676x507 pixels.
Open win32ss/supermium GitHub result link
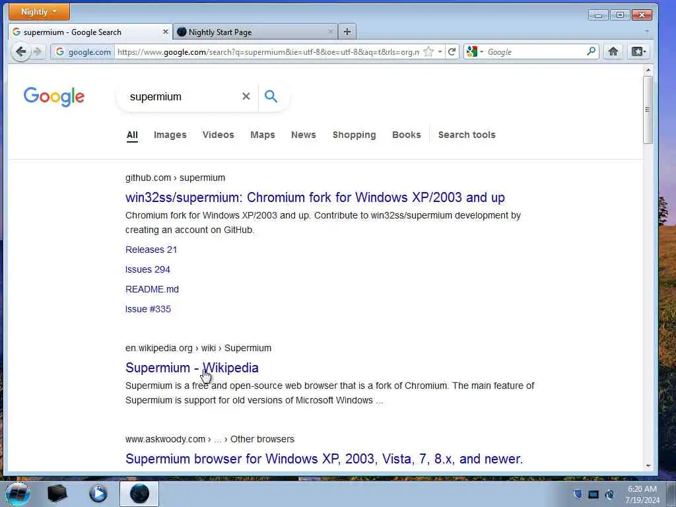315,197
